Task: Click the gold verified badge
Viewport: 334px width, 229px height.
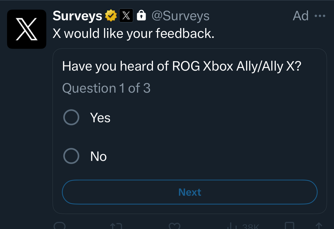Action: 111,16
